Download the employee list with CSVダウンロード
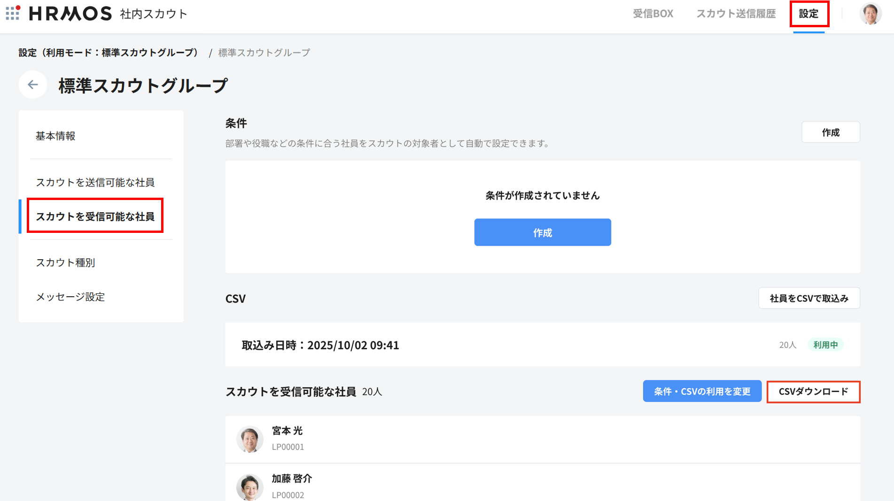894x501 pixels. (x=813, y=392)
